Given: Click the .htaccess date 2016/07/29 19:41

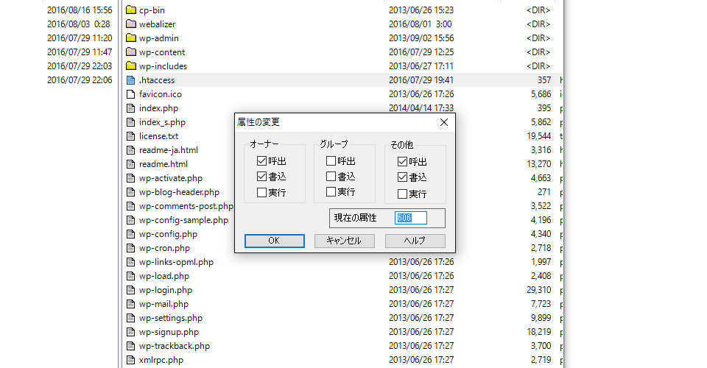Looking at the screenshot, I should click(421, 80).
